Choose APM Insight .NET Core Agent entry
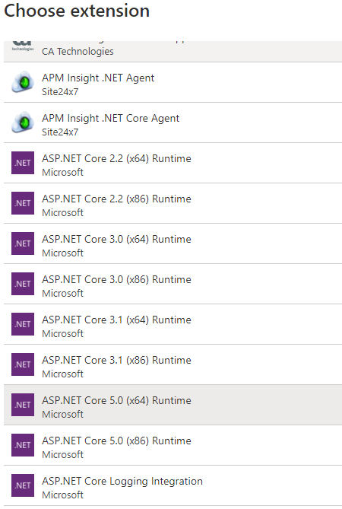This screenshot has height=509, width=342. click(173, 122)
